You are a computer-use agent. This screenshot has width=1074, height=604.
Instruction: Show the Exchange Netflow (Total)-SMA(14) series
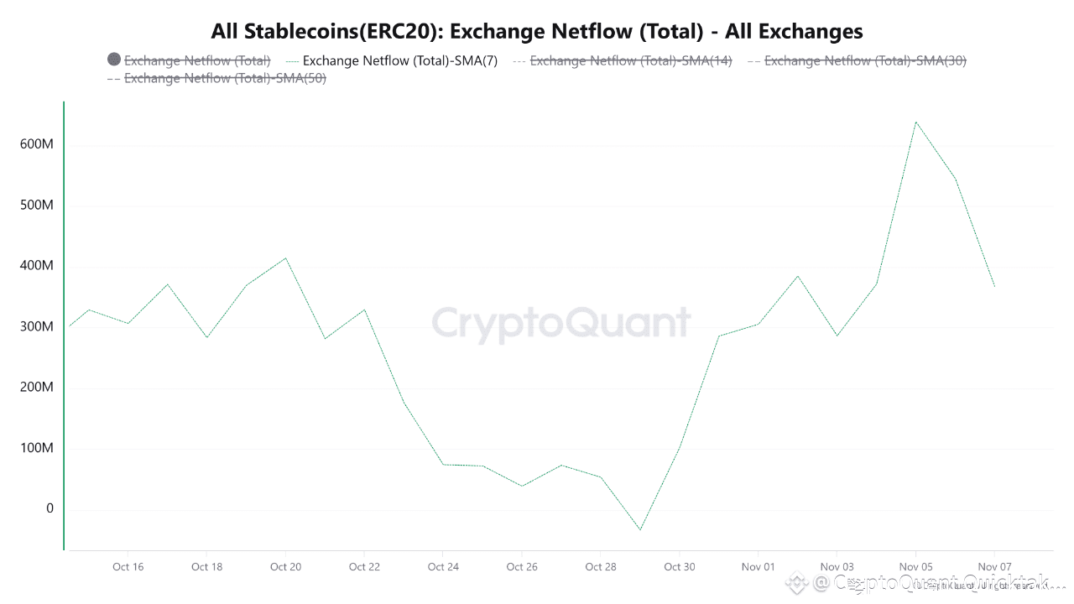click(630, 60)
